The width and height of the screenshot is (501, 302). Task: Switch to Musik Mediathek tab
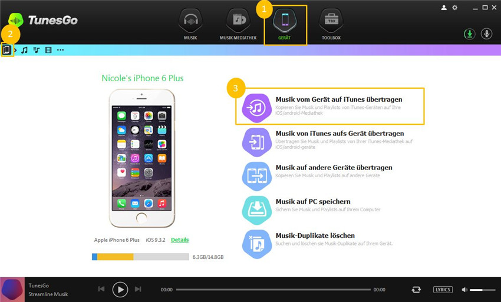coord(238,24)
